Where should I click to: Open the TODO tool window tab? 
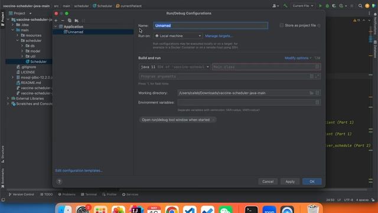pyautogui.click(x=46, y=195)
